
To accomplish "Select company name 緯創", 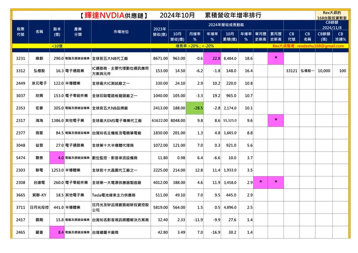I will [x=39, y=59].
